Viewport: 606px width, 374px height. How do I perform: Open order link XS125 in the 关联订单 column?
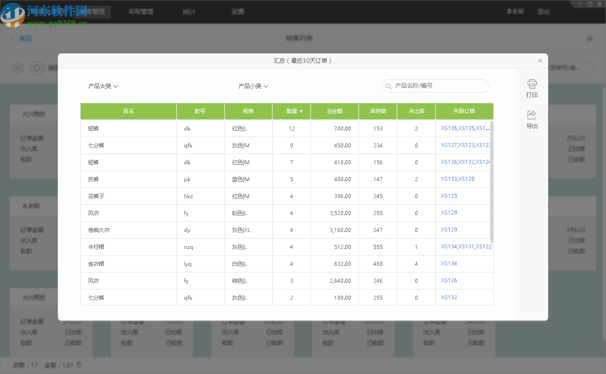pos(449,196)
